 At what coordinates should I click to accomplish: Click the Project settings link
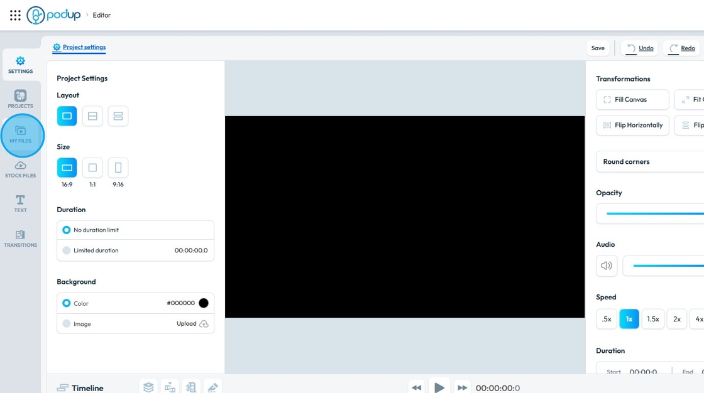(x=79, y=47)
